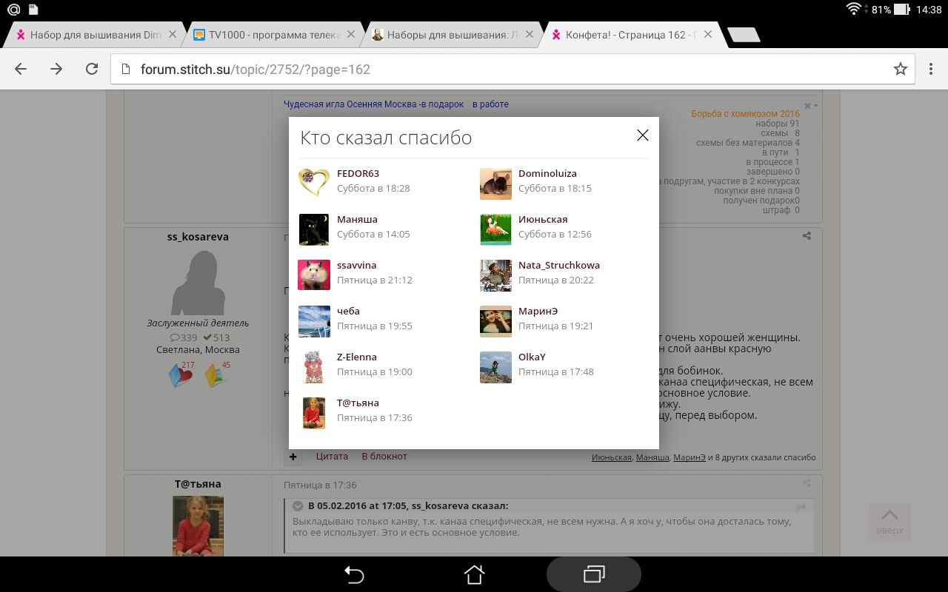Open Chrome three-dot menu

click(931, 69)
